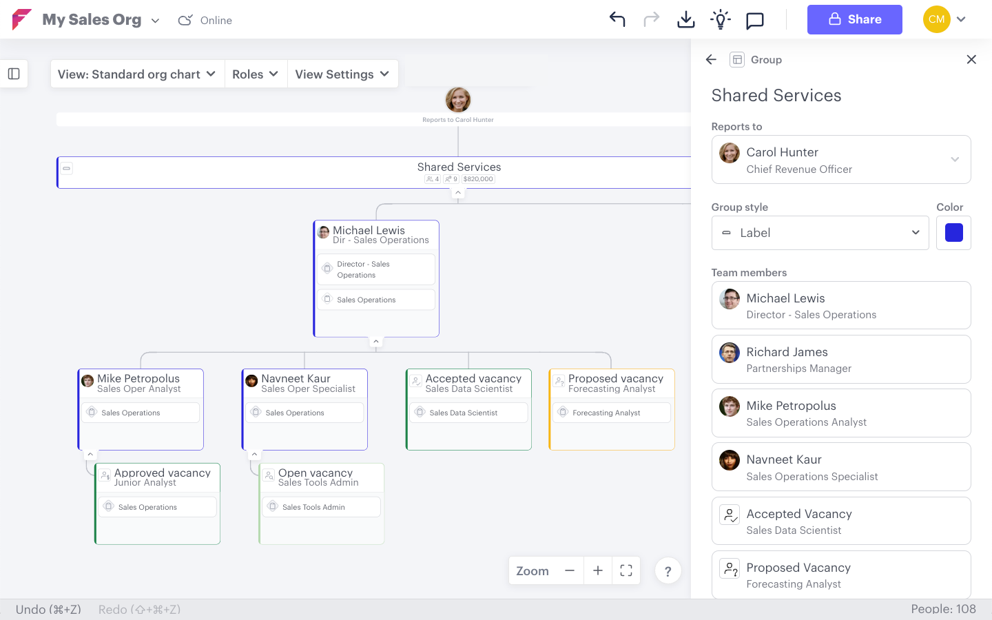
Task: Click the Share button
Action: (x=854, y=19)
